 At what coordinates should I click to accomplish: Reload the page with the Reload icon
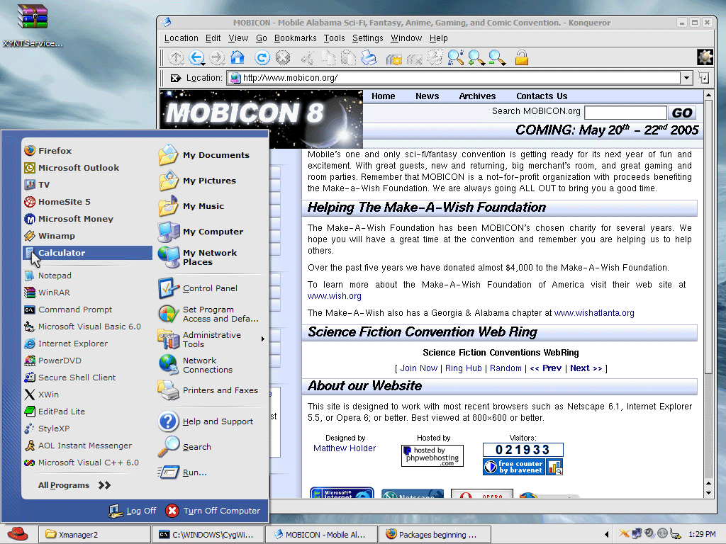(262, 58)
